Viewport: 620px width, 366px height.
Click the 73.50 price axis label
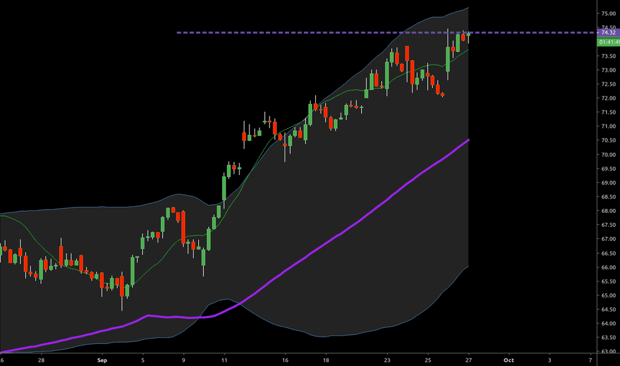(x=608, y=56)
